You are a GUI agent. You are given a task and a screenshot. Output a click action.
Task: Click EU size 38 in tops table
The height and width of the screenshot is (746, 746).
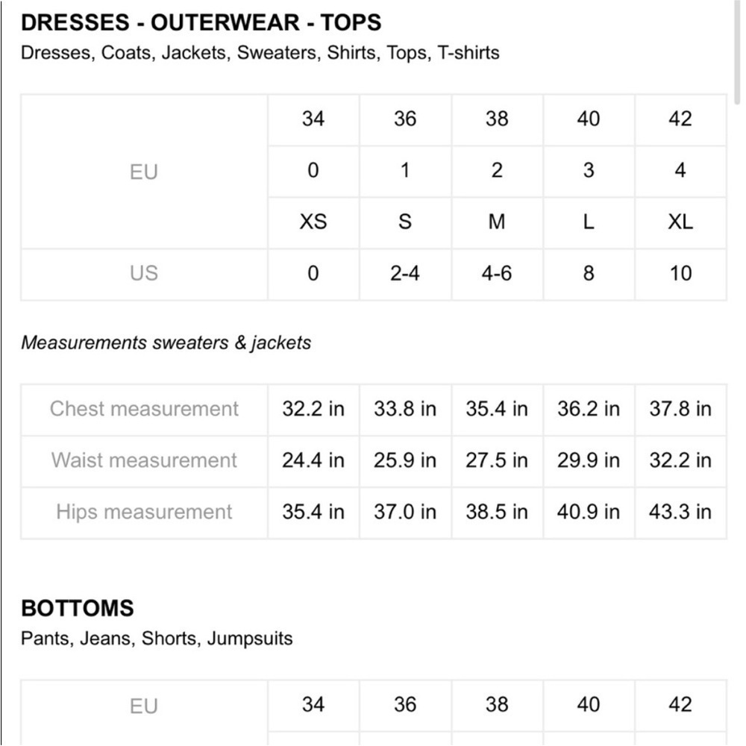click(497, 119)
